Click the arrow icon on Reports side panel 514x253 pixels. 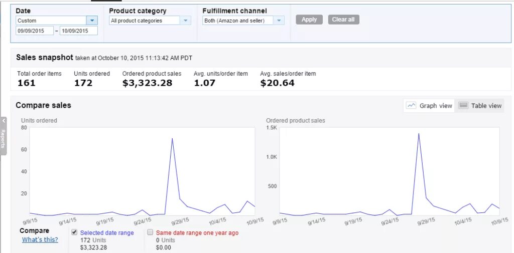(4, 121)
